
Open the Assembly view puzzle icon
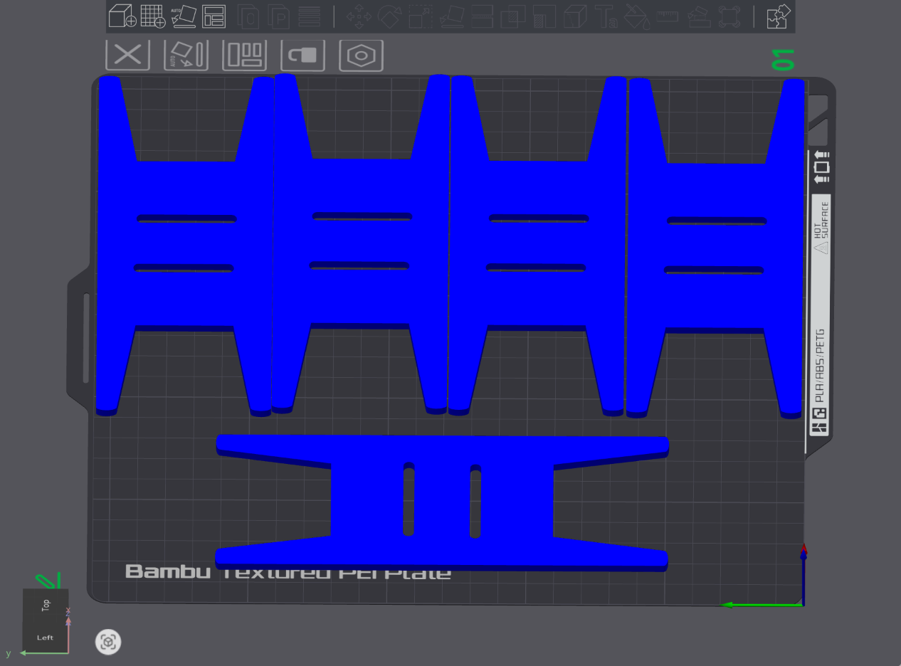pos(779,16)
